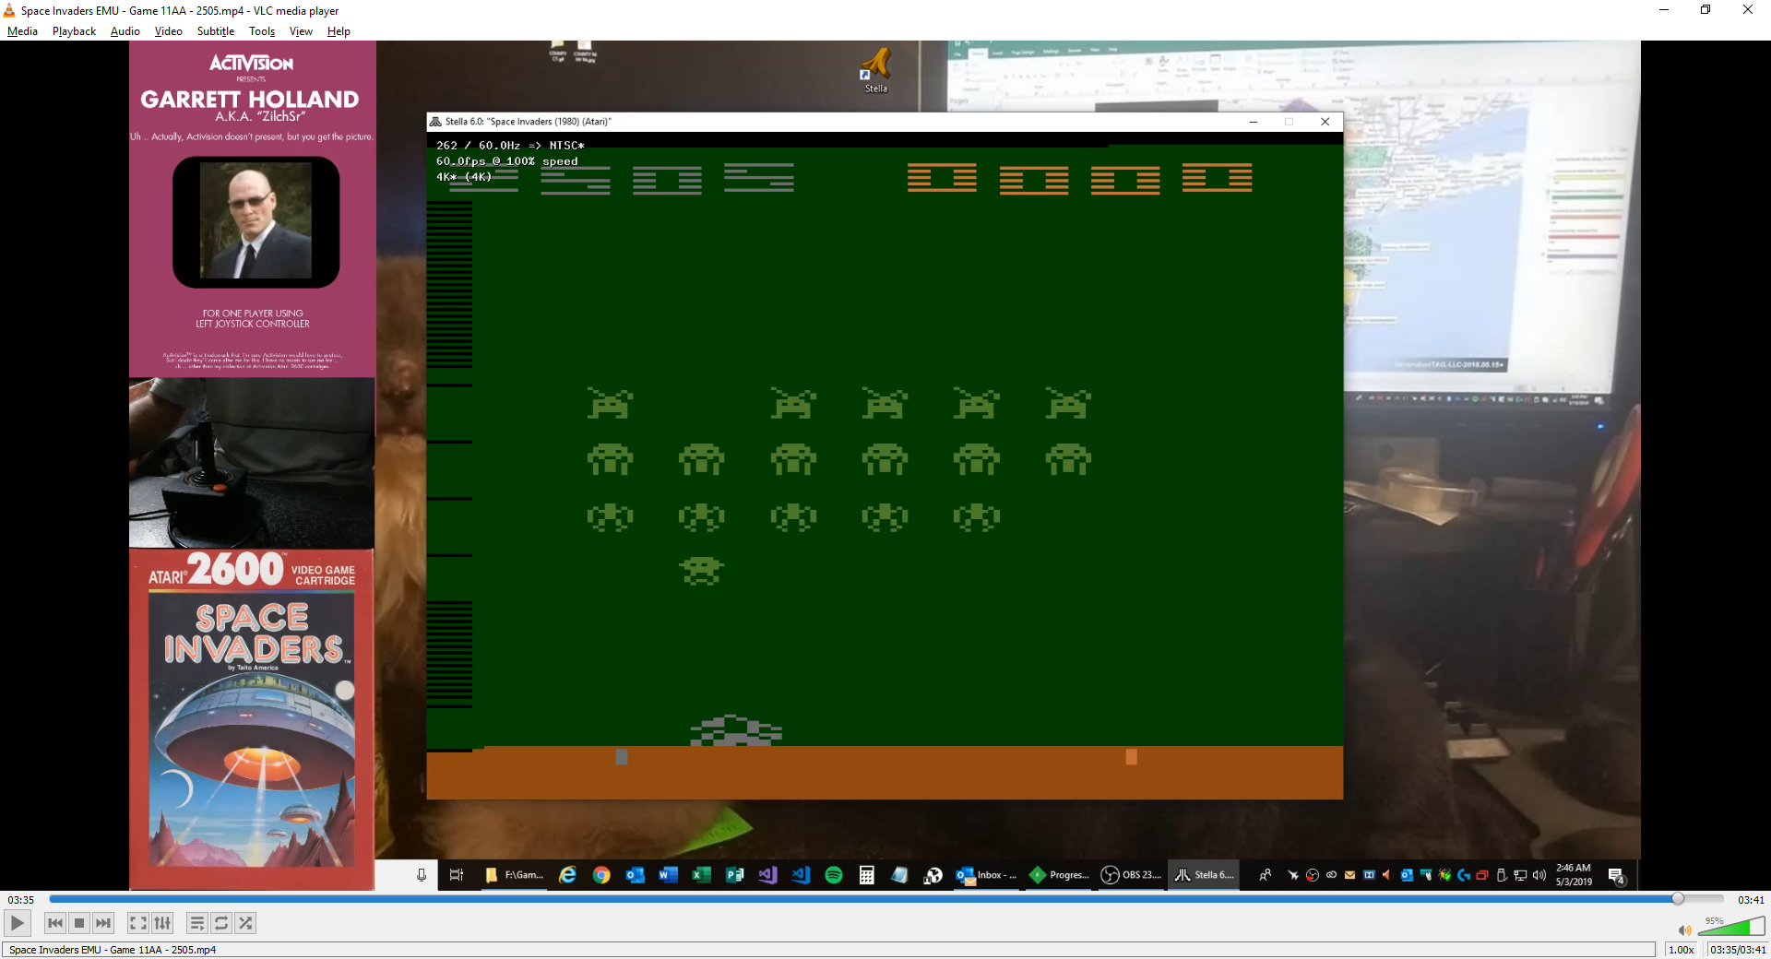The height and width of the screenshot is (959, 1771).
Task: Stop playback with the square button
Action: pyautogui.click(x=79, y=923)
